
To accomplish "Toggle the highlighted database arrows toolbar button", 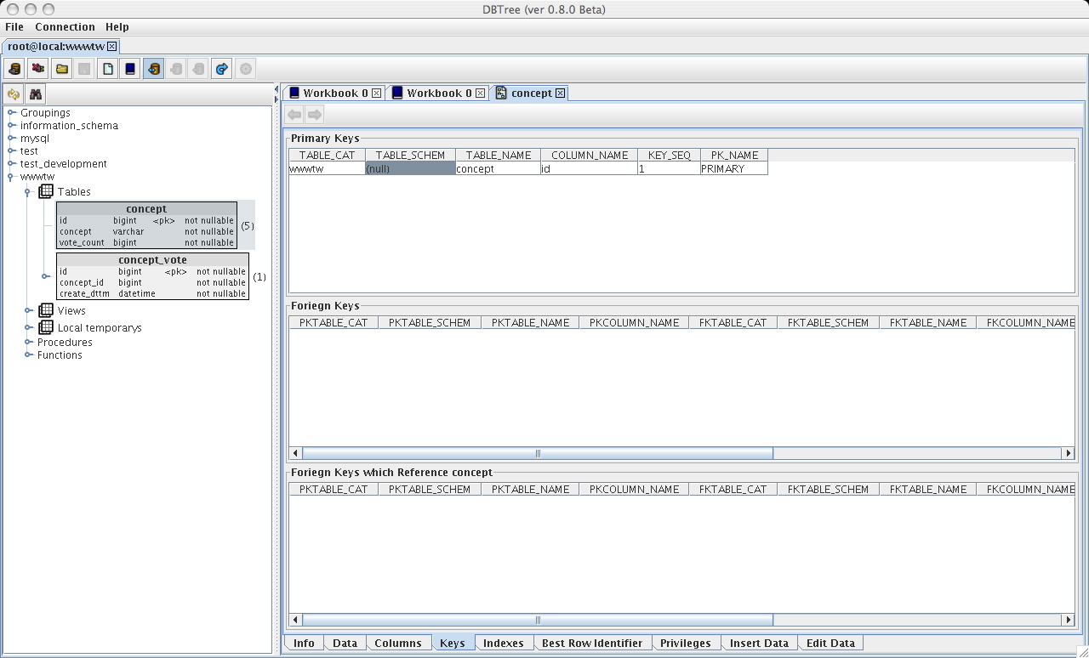I will point(153,69).
